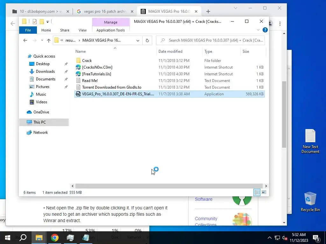Click the Quick access star icon
Viewport: 326px width, 244px height.
30,56
